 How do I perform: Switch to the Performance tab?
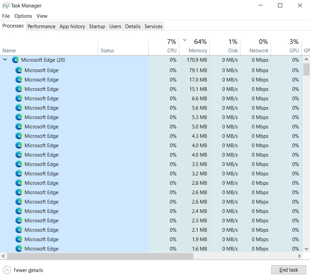[41, 26]
